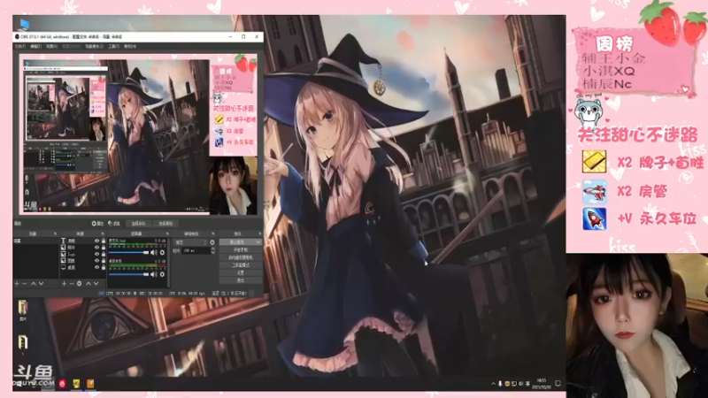Click the OBS preview canvas
This screenshot has height=398, width=708.
click(138, 134)
